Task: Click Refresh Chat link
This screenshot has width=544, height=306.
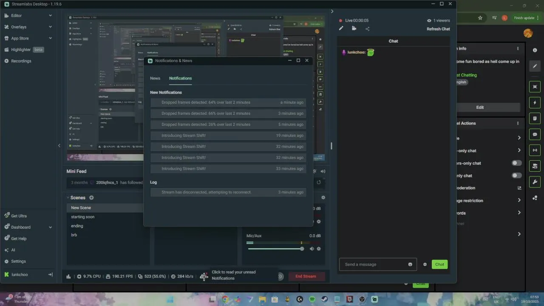Action: (x=438, y=29)
